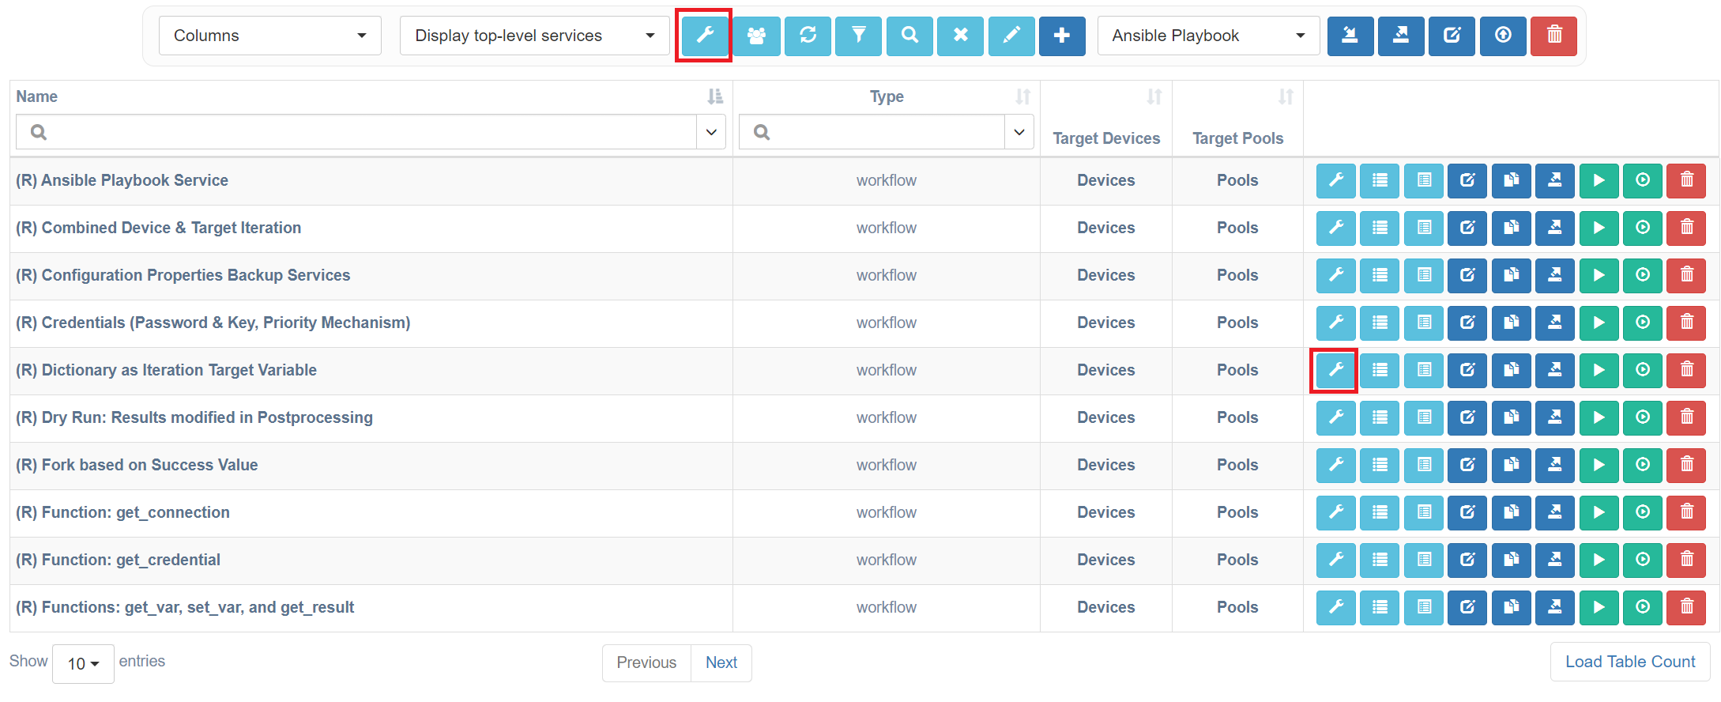Run the Function: get_connection service

click(1599, 512)
